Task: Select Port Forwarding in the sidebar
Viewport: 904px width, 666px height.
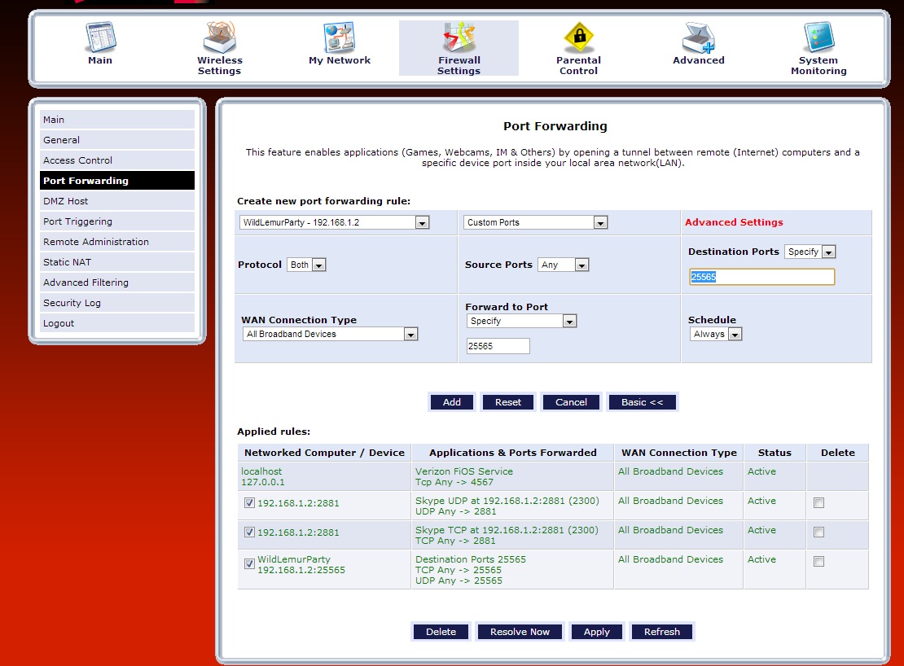Action: (117, 180)
